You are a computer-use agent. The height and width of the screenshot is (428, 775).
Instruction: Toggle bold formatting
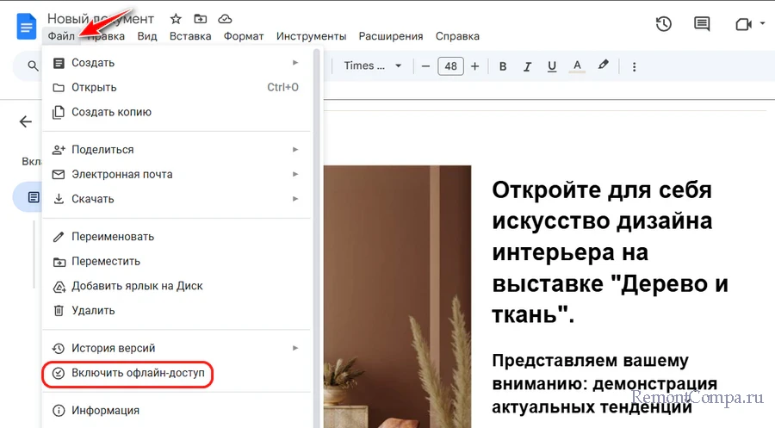point(503,66)
